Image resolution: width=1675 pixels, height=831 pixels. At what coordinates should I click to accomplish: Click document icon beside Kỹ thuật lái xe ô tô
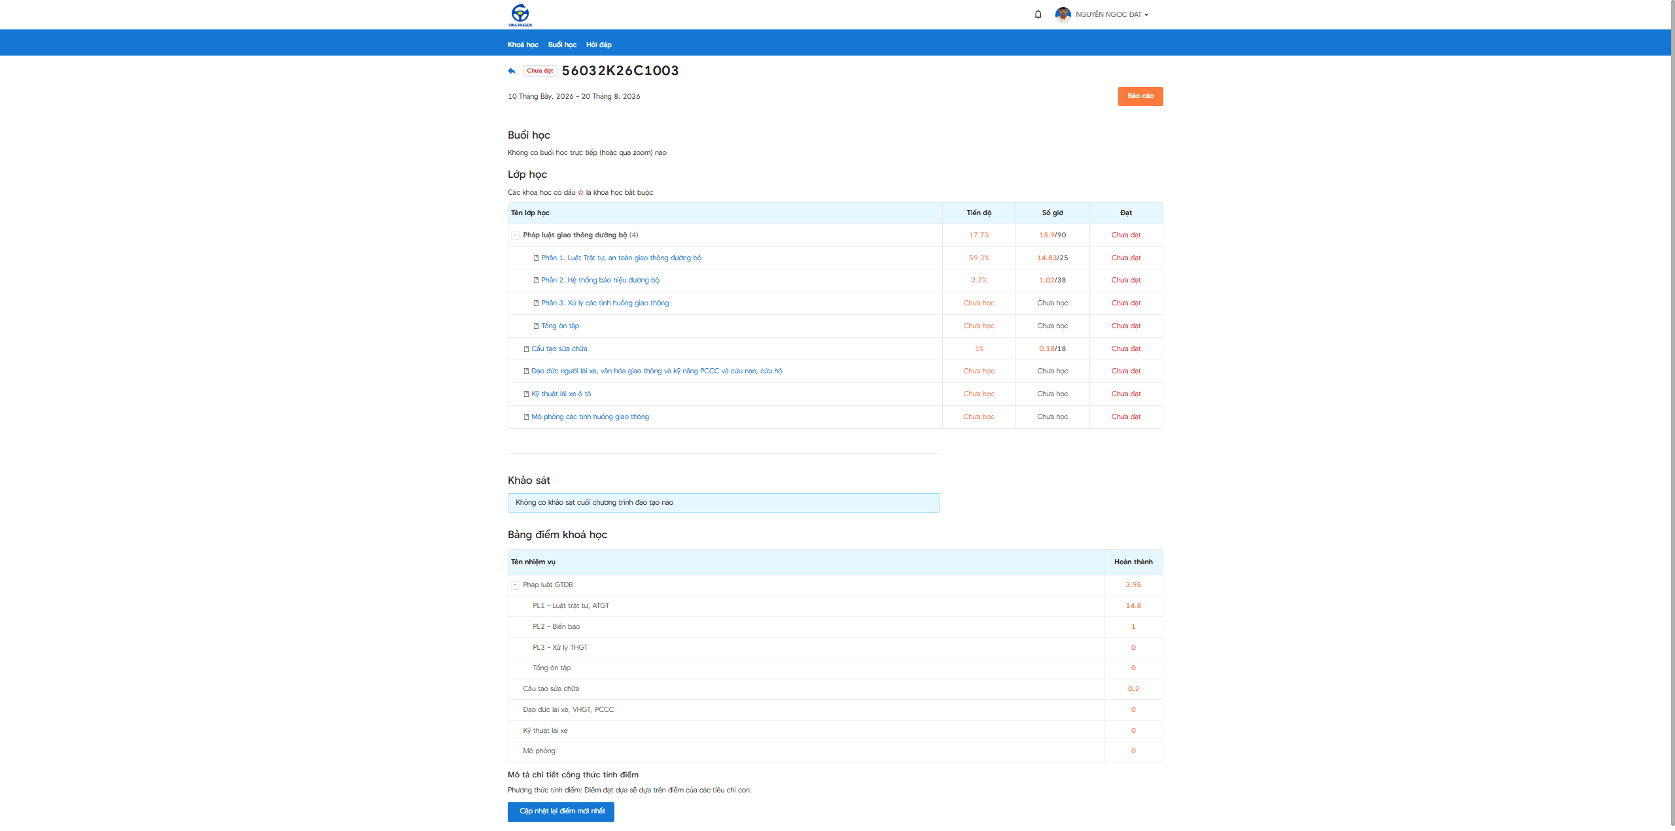coord(526,394)
